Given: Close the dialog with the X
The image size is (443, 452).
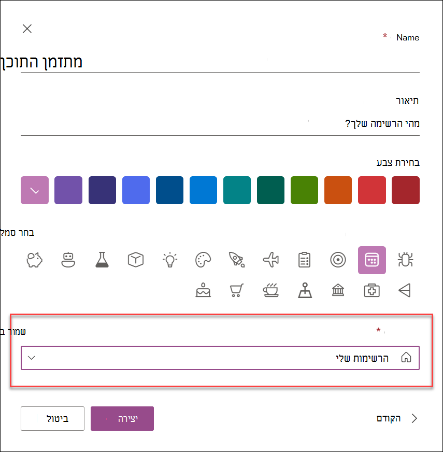Looking at the screenshot, I should click(27, 29).
